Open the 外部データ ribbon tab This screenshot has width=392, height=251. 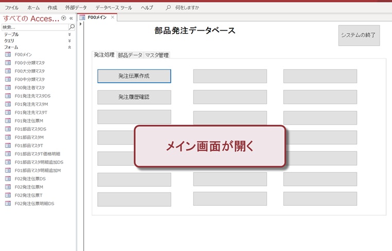coord(76,8)
